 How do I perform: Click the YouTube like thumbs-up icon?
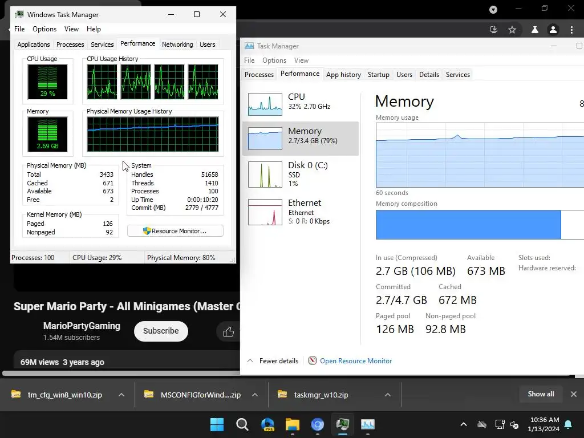pos(228,331)
